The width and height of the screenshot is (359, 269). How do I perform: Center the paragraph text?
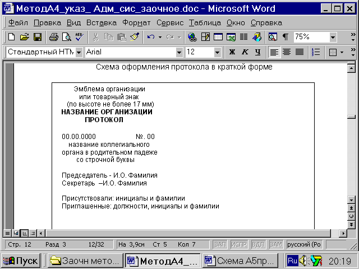point(287,52)
